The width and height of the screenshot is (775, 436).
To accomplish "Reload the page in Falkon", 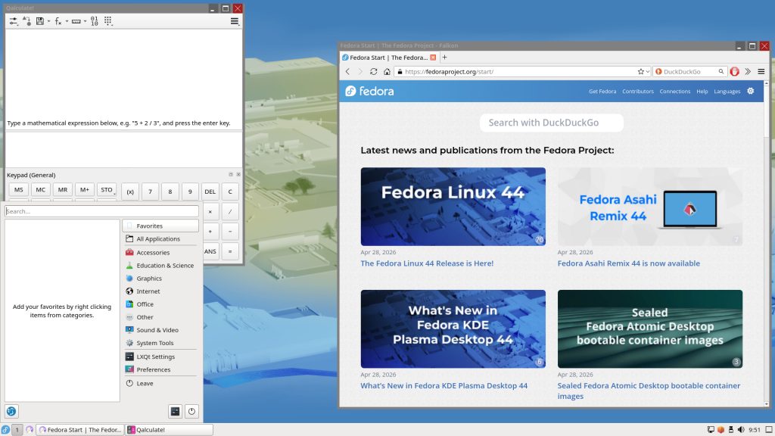I will (374, 72).
